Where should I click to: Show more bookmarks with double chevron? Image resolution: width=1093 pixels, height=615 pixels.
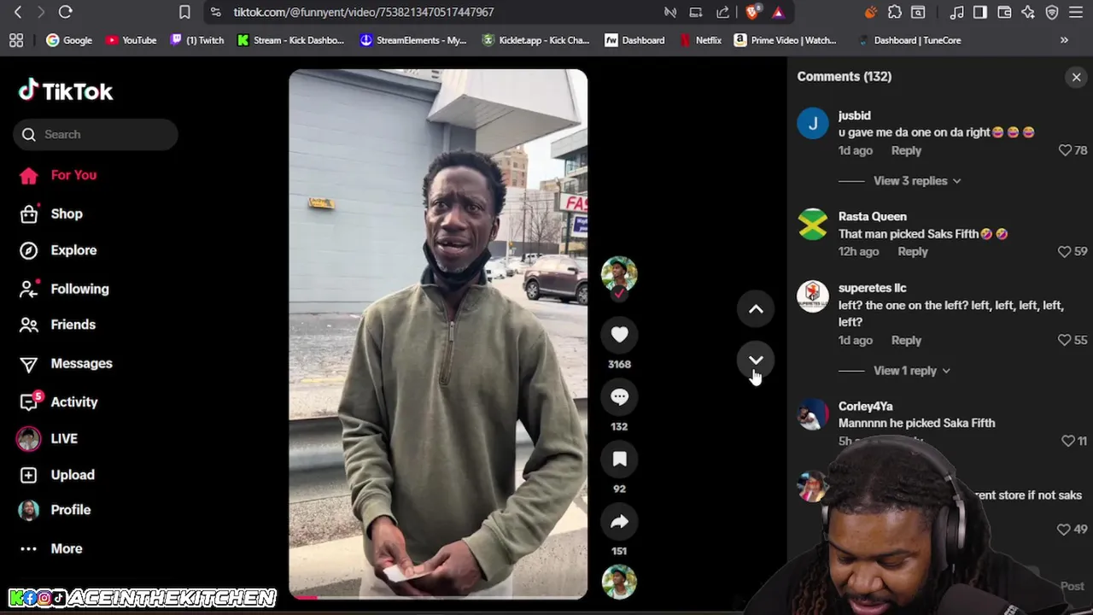pyautogui.click(x=1064, y=40)
